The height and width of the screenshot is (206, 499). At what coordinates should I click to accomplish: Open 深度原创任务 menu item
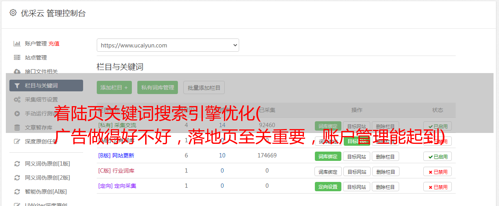coord(41,141)
